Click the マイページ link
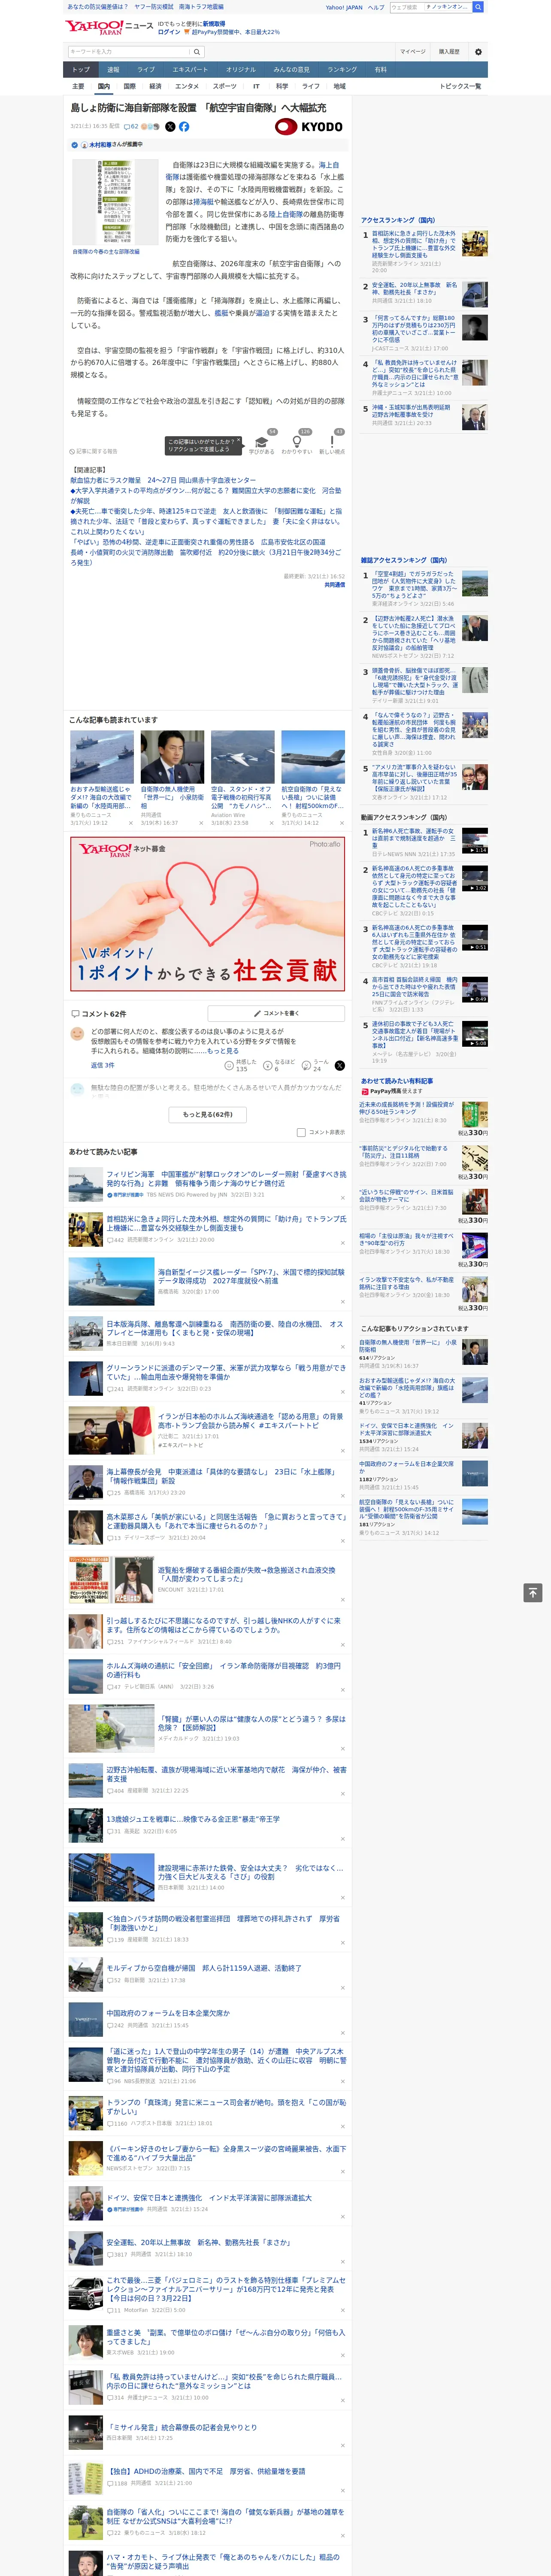Image resolution: width=551 pixels, height=2576 pixels. 412,52
